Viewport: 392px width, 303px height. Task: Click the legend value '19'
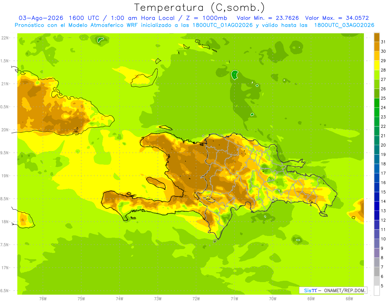pos(384,154)
